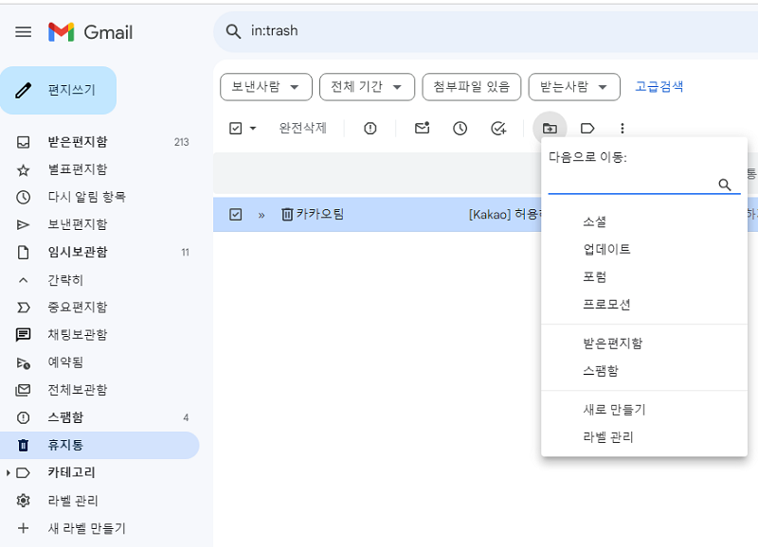Open the 전체 기간 date filter dropdown

click(x=367, y=86)
